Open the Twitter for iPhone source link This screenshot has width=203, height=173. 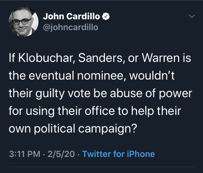pos(118,154)
